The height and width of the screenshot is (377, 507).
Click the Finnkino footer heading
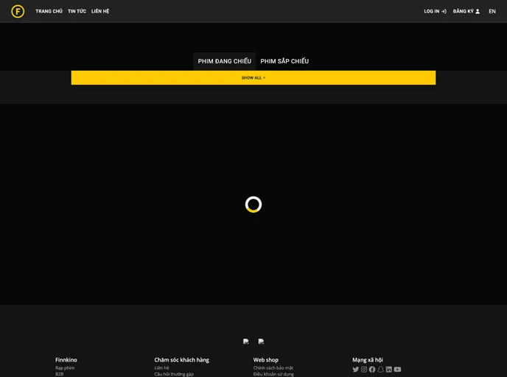click(66, 360)
